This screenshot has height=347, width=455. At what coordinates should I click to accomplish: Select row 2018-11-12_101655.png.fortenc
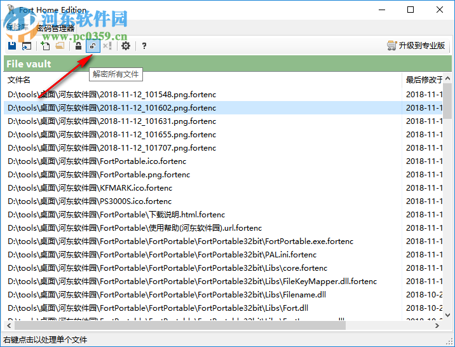coord(223,135)
